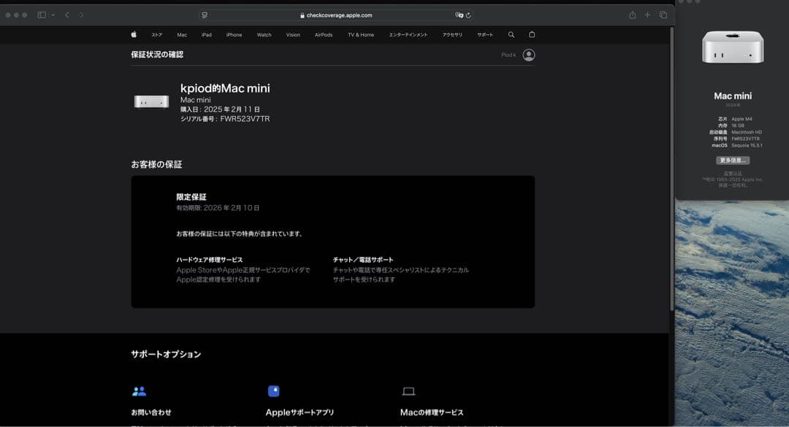Show tab overview with the tabs icon
Image resolution: width=789 pixels, height=427 pixels.
coord(663,14)
